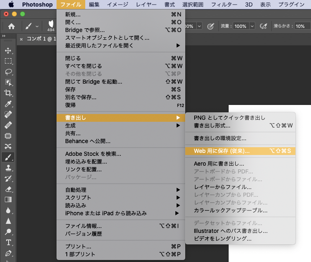Choose 保存 from File menu

[x=121, y=89]
